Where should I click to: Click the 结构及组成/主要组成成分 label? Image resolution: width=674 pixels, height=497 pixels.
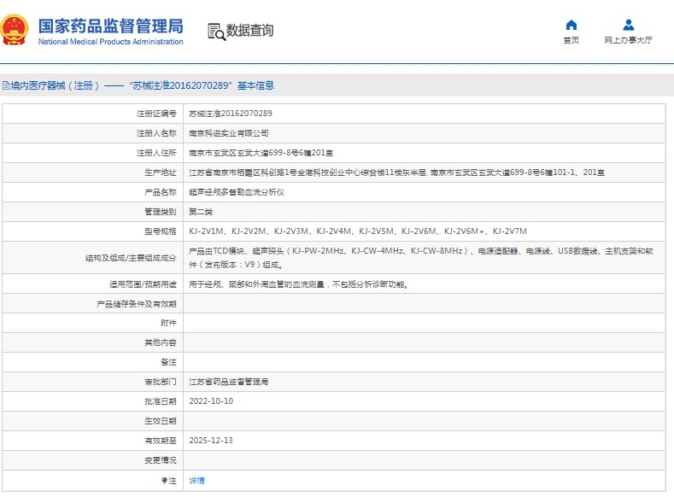(x=131, y=258)
